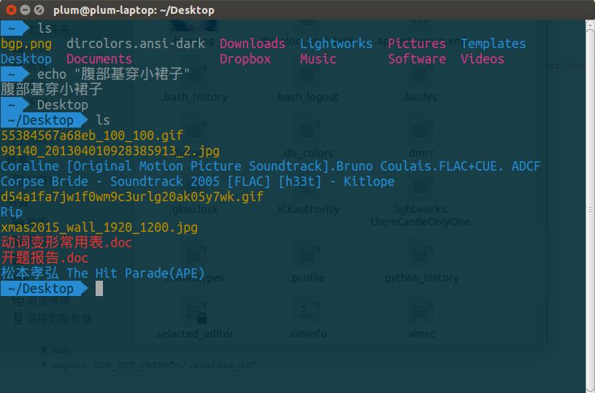This screenshot has height=393, width=595.
Task: Click the terminal title 'plum@plum-laptop: ~/Desktop'
Action: pos(134,10)
